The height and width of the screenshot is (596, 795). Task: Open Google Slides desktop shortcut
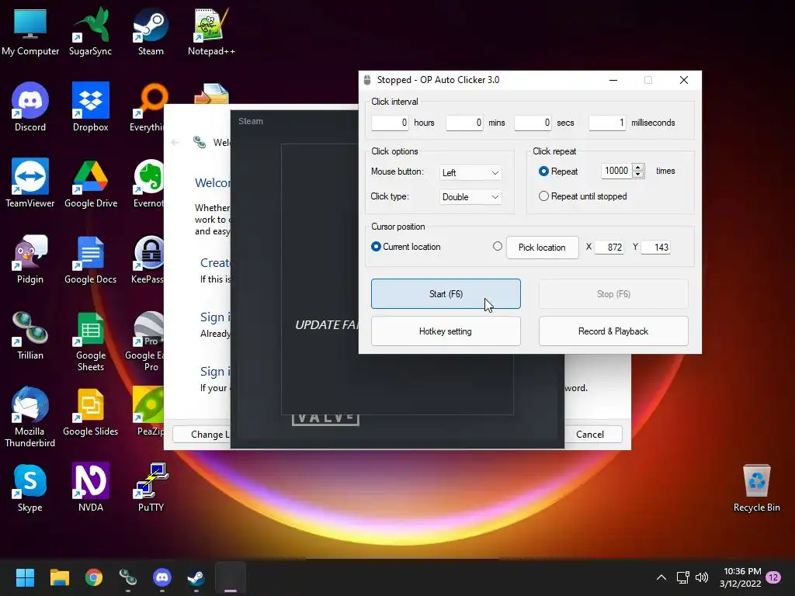coord(90,411)
